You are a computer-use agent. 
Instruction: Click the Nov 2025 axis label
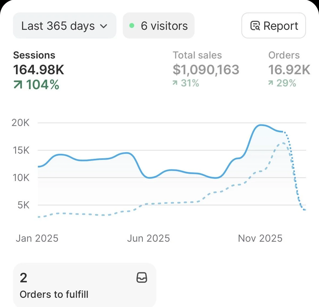pos(260,238)
